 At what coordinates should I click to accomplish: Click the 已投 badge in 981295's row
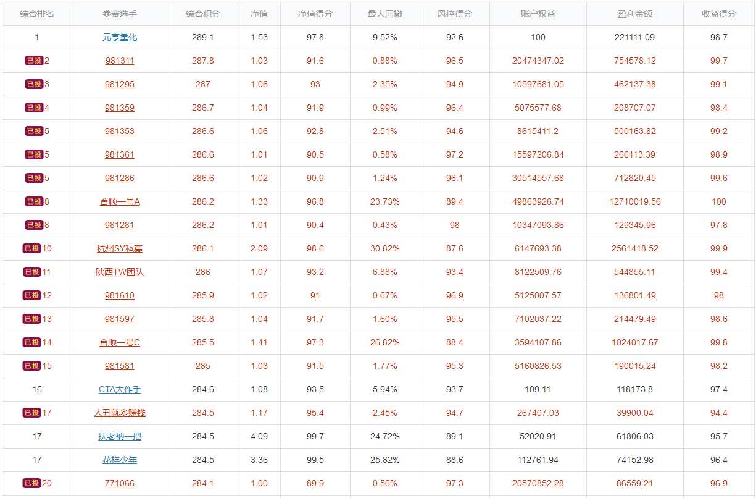34,84
